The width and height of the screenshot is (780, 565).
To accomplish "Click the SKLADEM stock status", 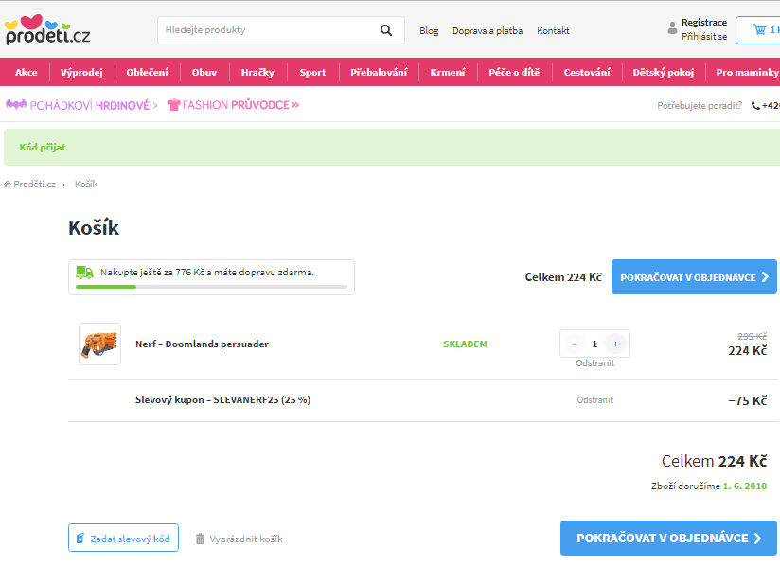I will click(465, 344).
